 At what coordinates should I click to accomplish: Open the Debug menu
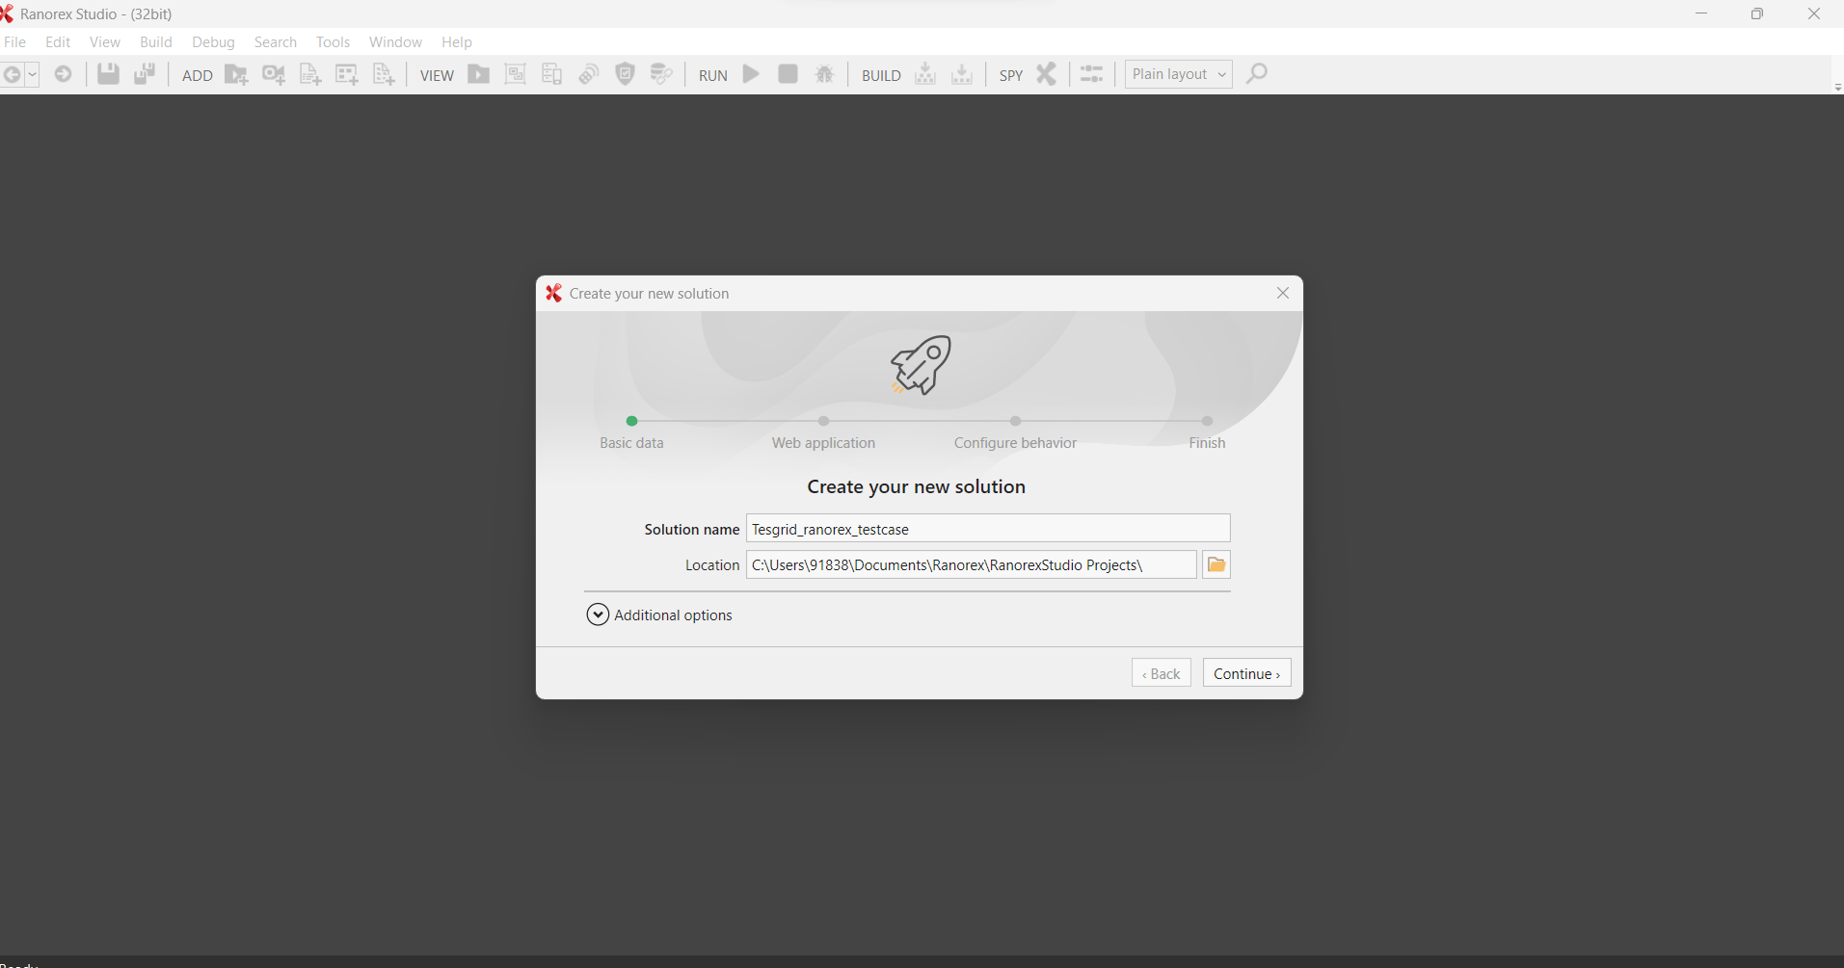(213, 42)
